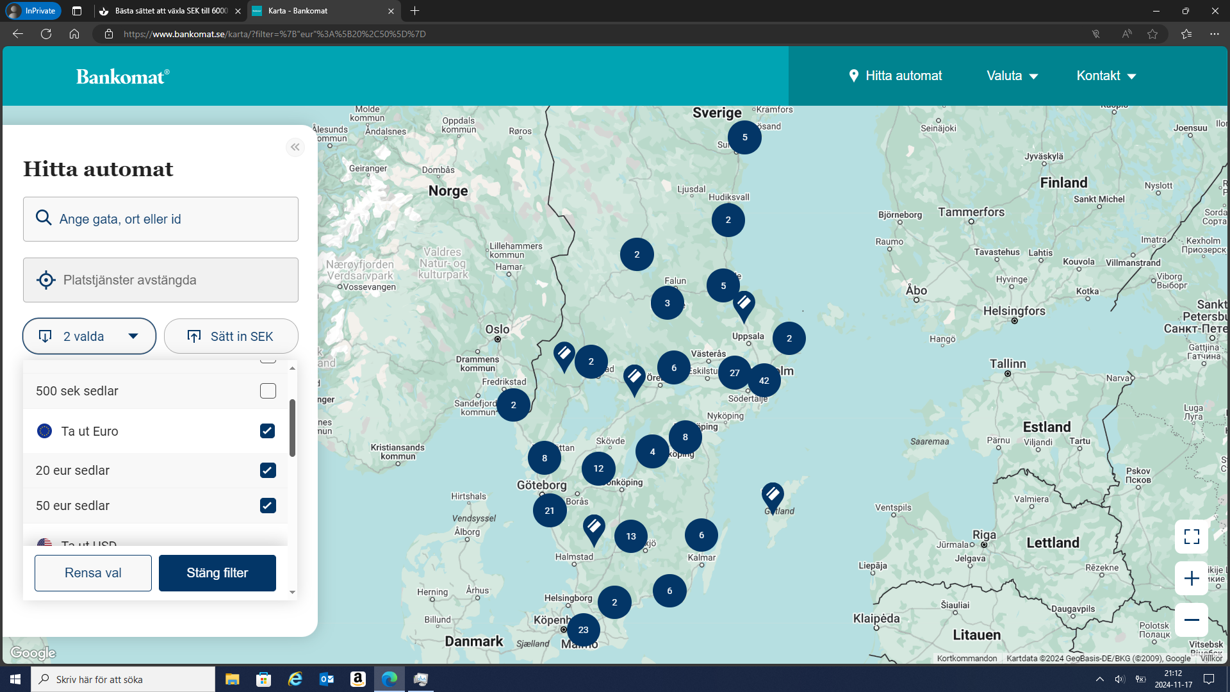Viewport: 1230px width, 692px height.
Task: Zoom out on the map
Action: [1191, 620]
